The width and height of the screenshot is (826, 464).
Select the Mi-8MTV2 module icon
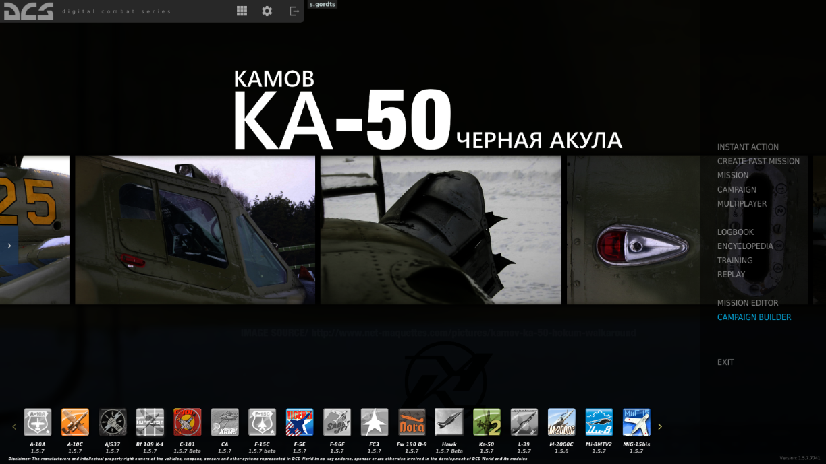[599, 422]
